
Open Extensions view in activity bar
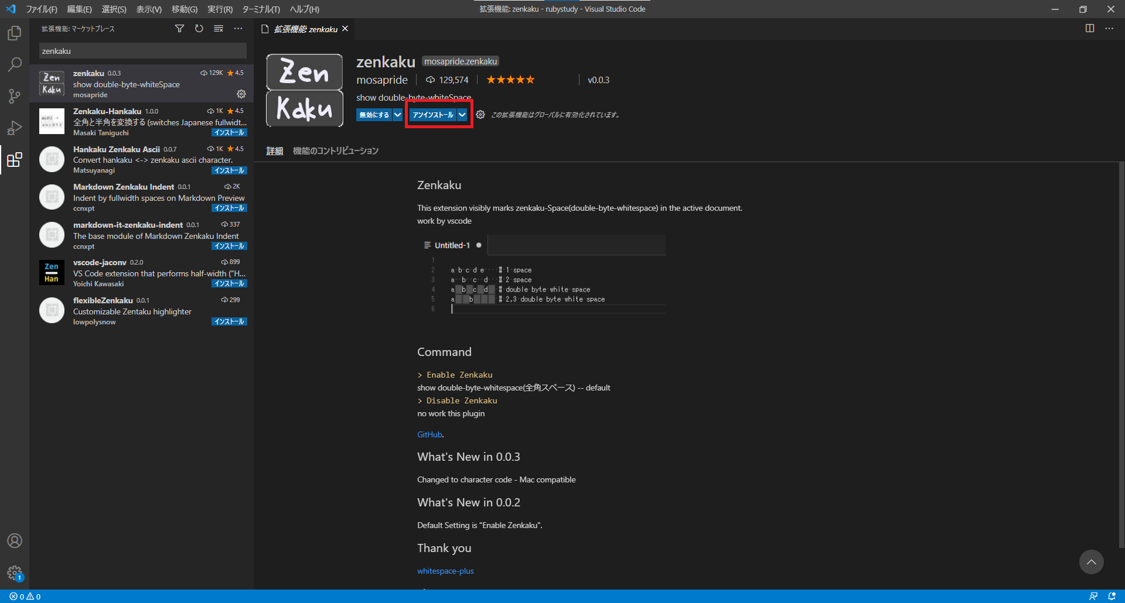(x=15, y=159)
